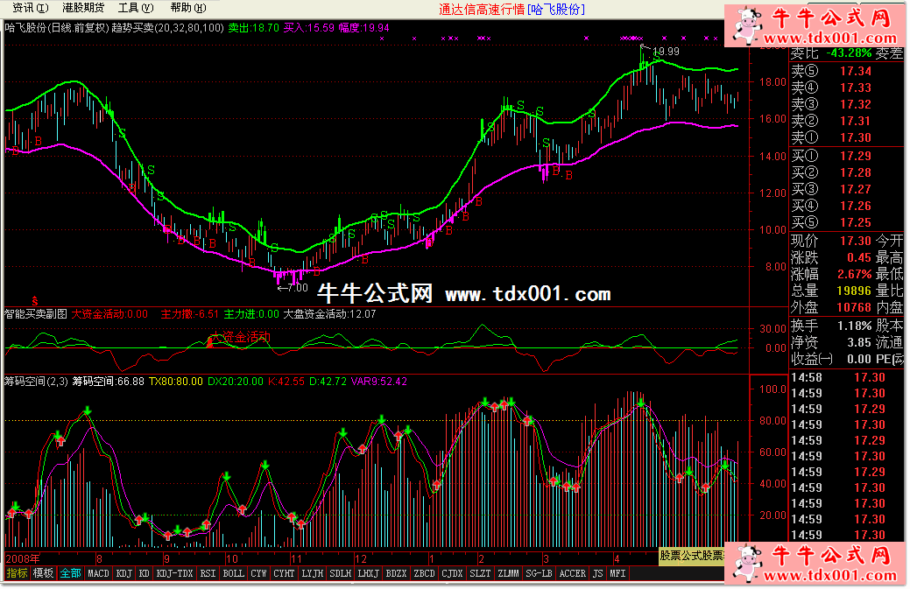Click the 主力撤:-6.51 reading

coord(190,314)
